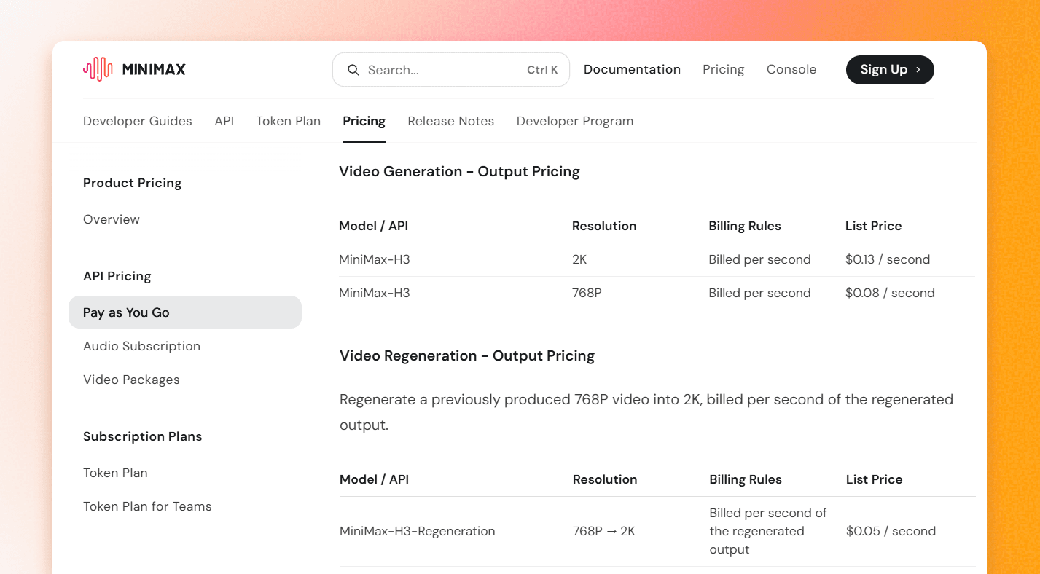The image size is (1040, 574).
Task: Click the 768P → 2K resolution cell
Action: [604, 531]
